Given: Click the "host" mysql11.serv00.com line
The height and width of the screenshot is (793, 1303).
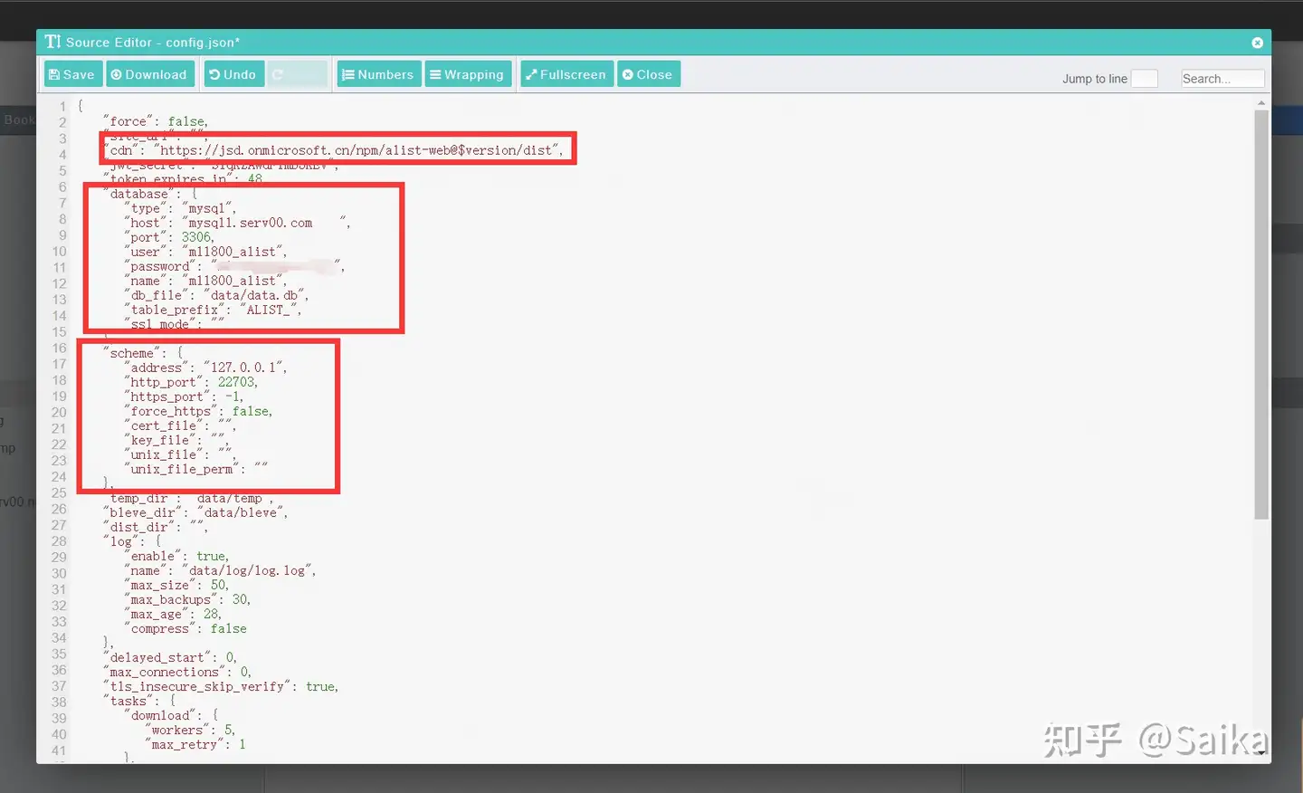Looking at the screenshot, I should 237,223.
